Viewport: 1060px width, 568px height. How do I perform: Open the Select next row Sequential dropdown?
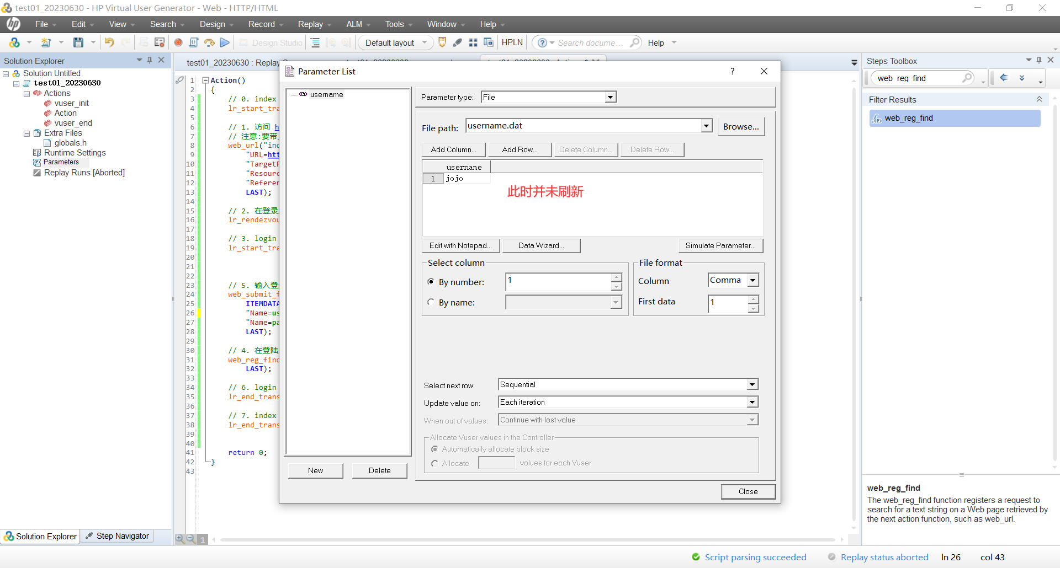click(752, 384)
